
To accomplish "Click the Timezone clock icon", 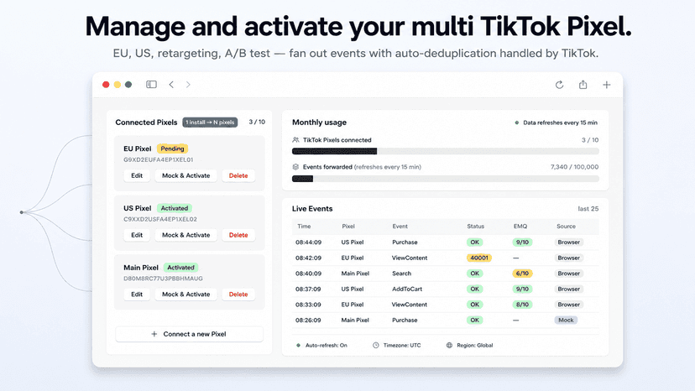I will pos(376,345).
